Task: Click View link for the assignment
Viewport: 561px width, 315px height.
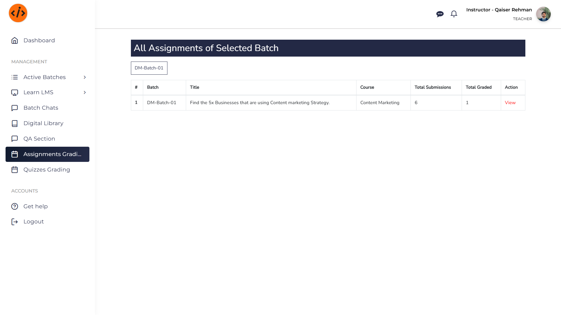Action: pyautogui.click(x=510, y=103)
